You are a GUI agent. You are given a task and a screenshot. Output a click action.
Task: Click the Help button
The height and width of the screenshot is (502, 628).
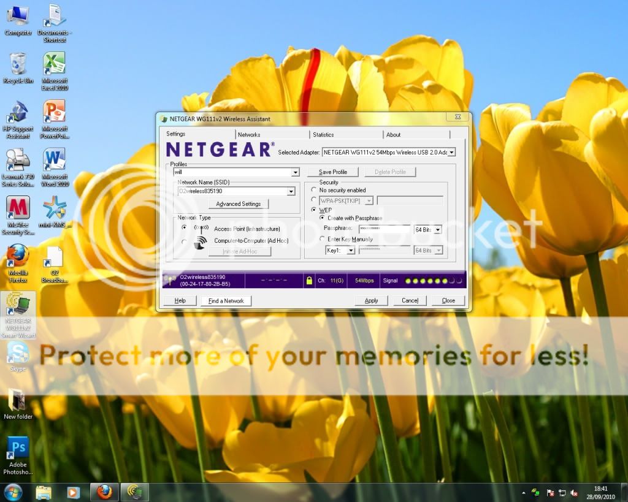coord(180,300)
